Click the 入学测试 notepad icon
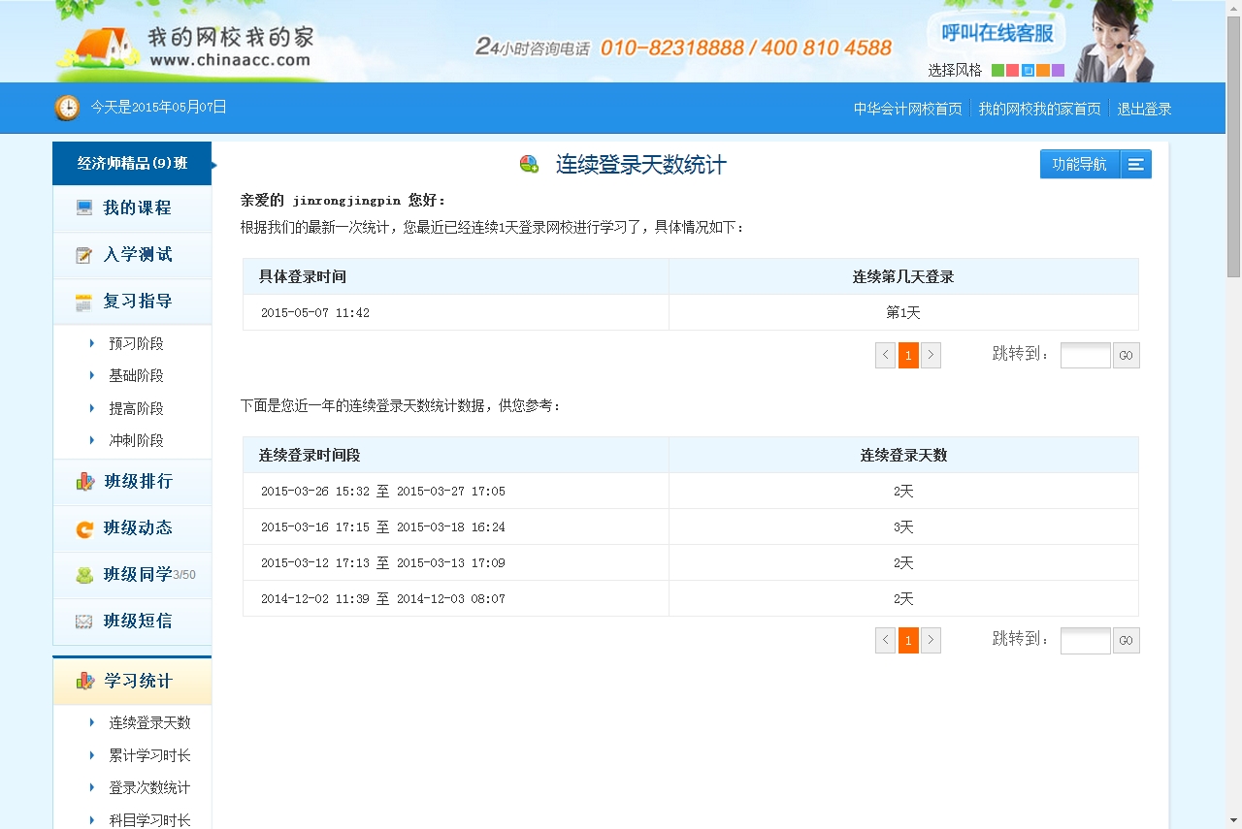This screenshot has height=829, width=1242. [x=84, y=255]
